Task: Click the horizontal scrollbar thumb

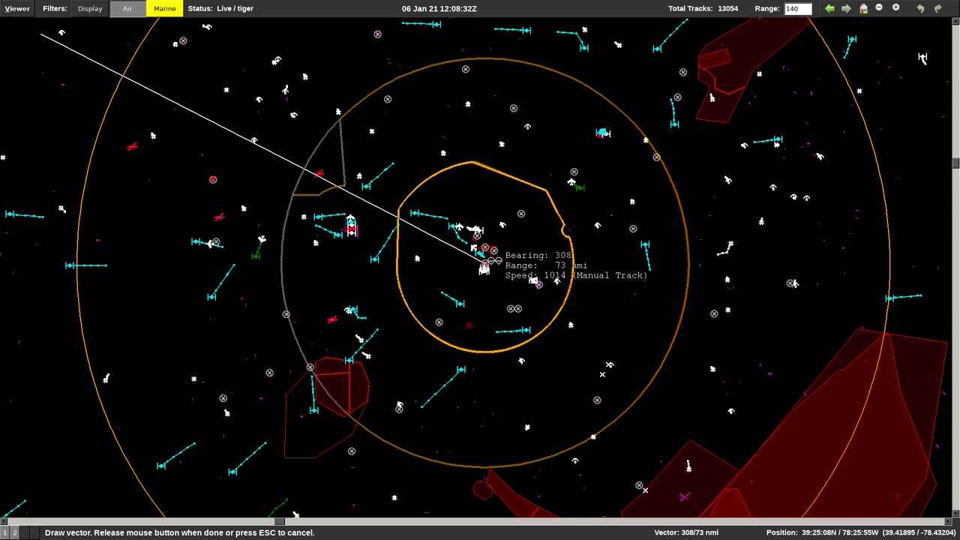Action: 279,521
